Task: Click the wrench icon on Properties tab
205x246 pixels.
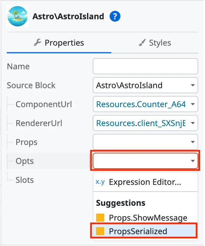Action: [38, 43]
